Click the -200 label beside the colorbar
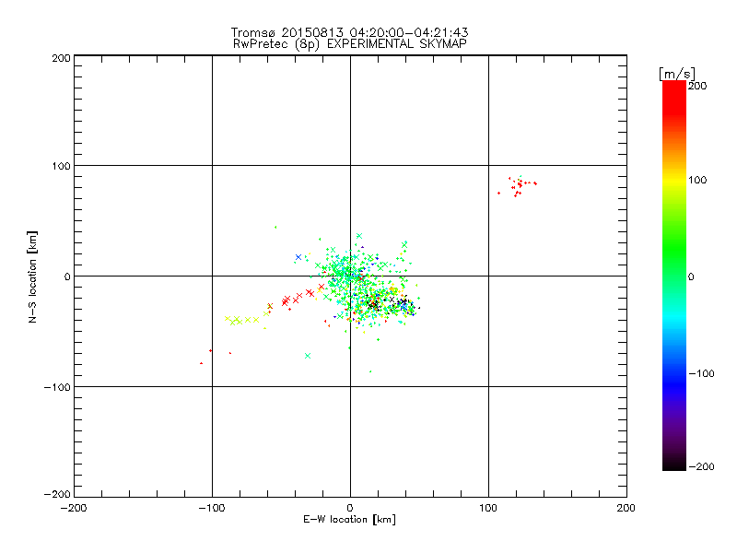 [702, 466]
